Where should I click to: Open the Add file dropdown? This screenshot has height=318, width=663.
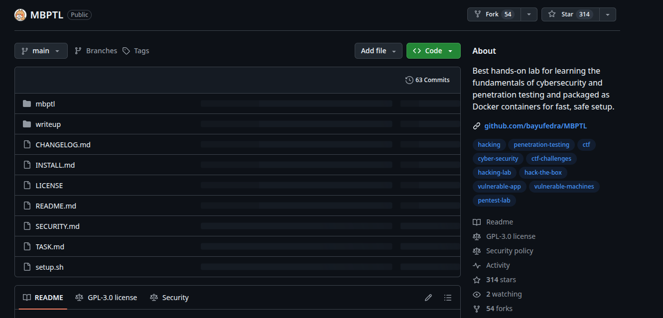pos(379,51)
